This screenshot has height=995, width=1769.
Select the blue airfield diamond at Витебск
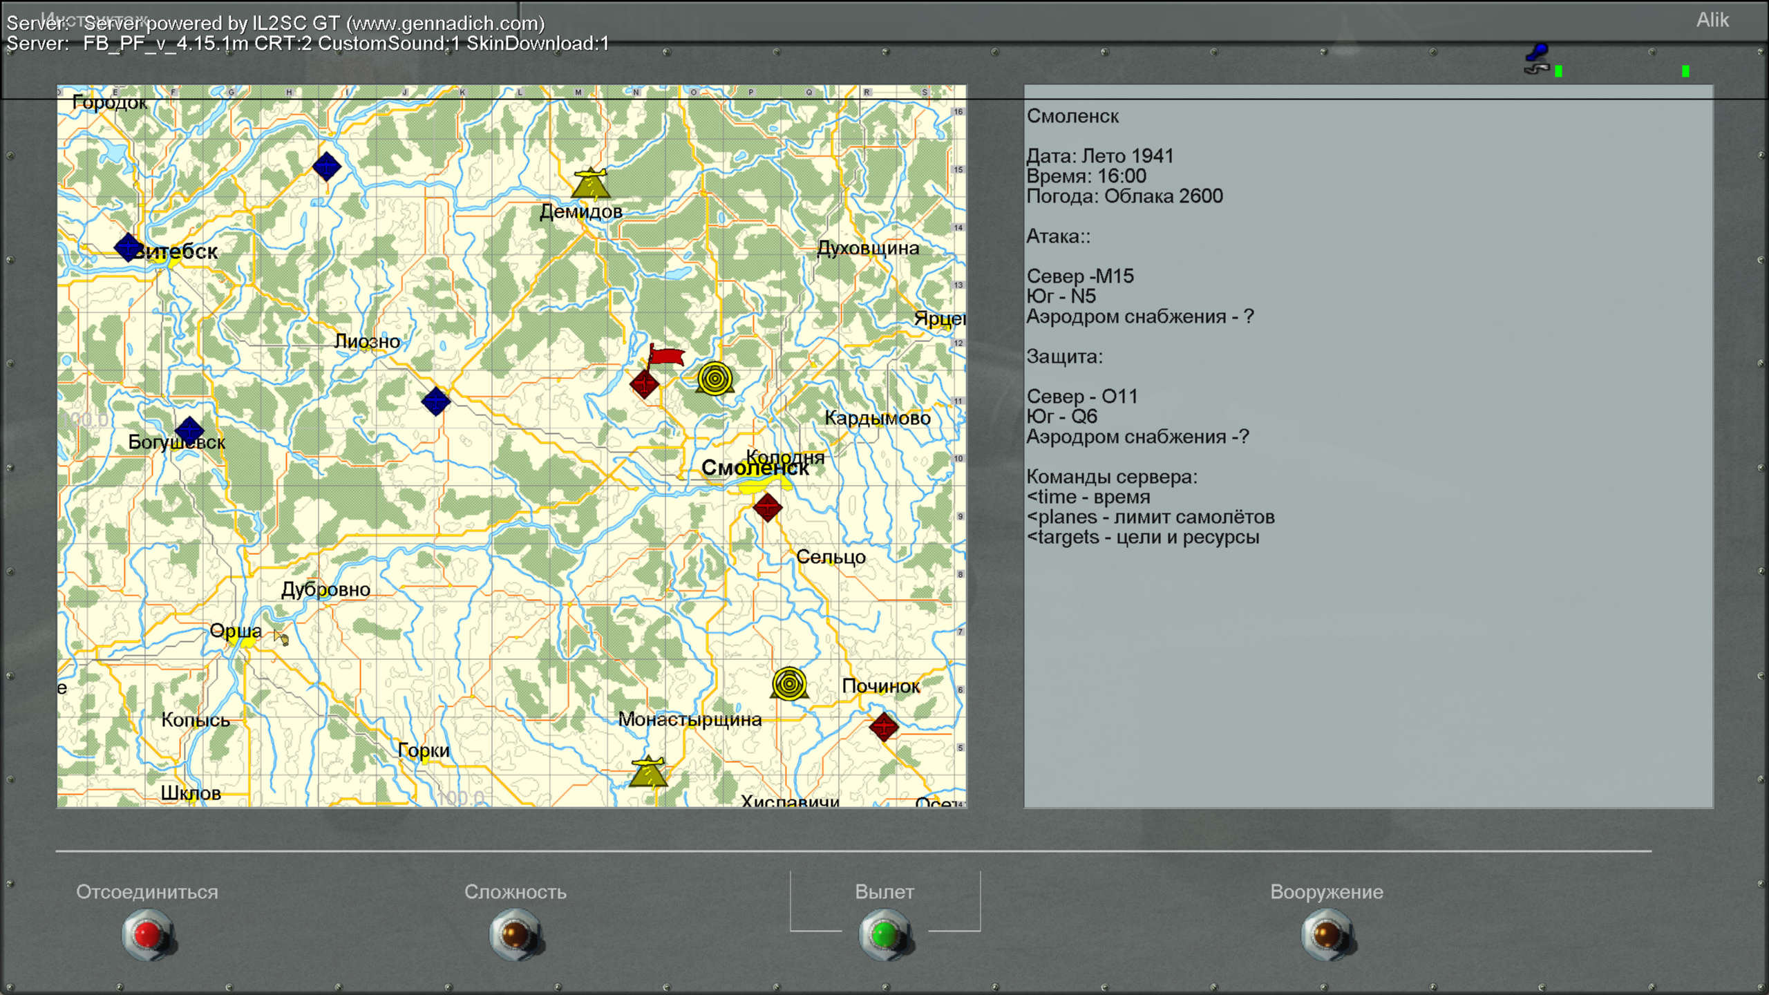[128, 247]
